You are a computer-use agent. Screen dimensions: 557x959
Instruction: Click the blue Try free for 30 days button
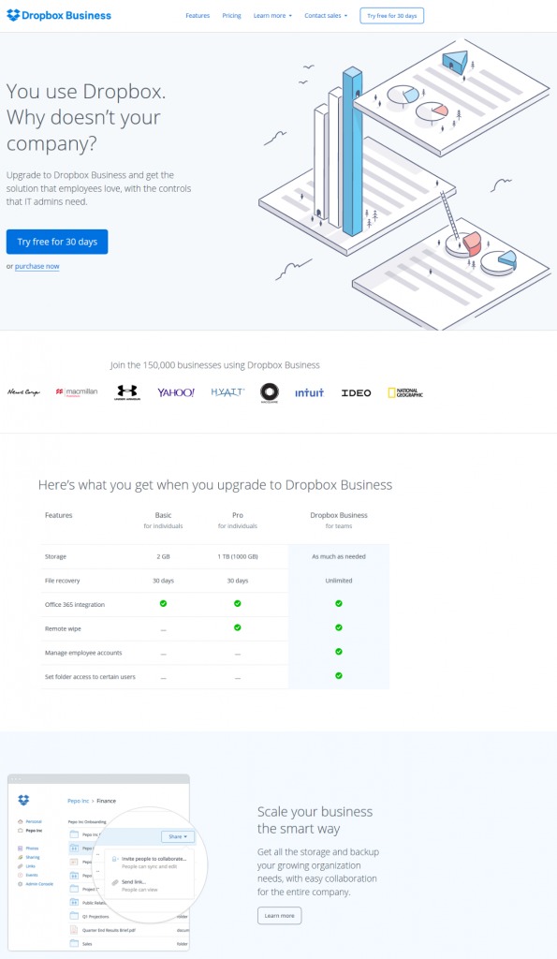pos(57,242)
